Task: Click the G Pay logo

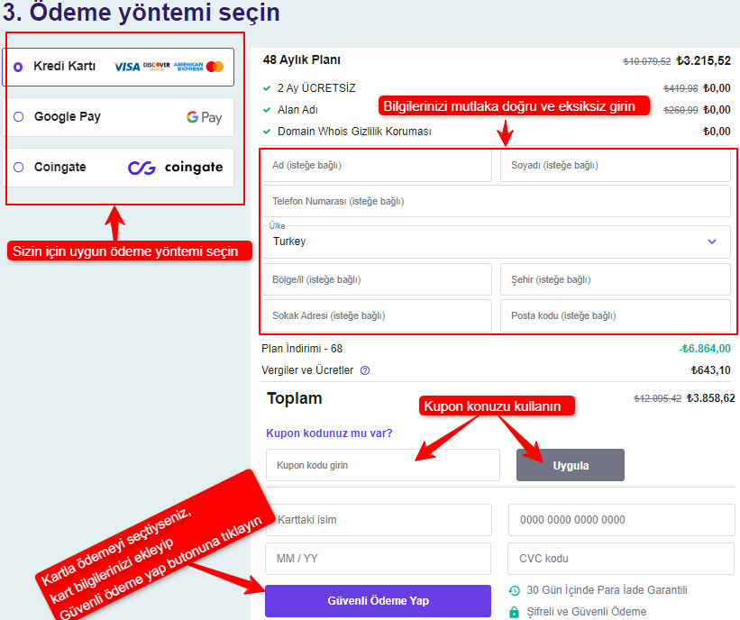Action: pyautogui.click(x=202, y=117)
